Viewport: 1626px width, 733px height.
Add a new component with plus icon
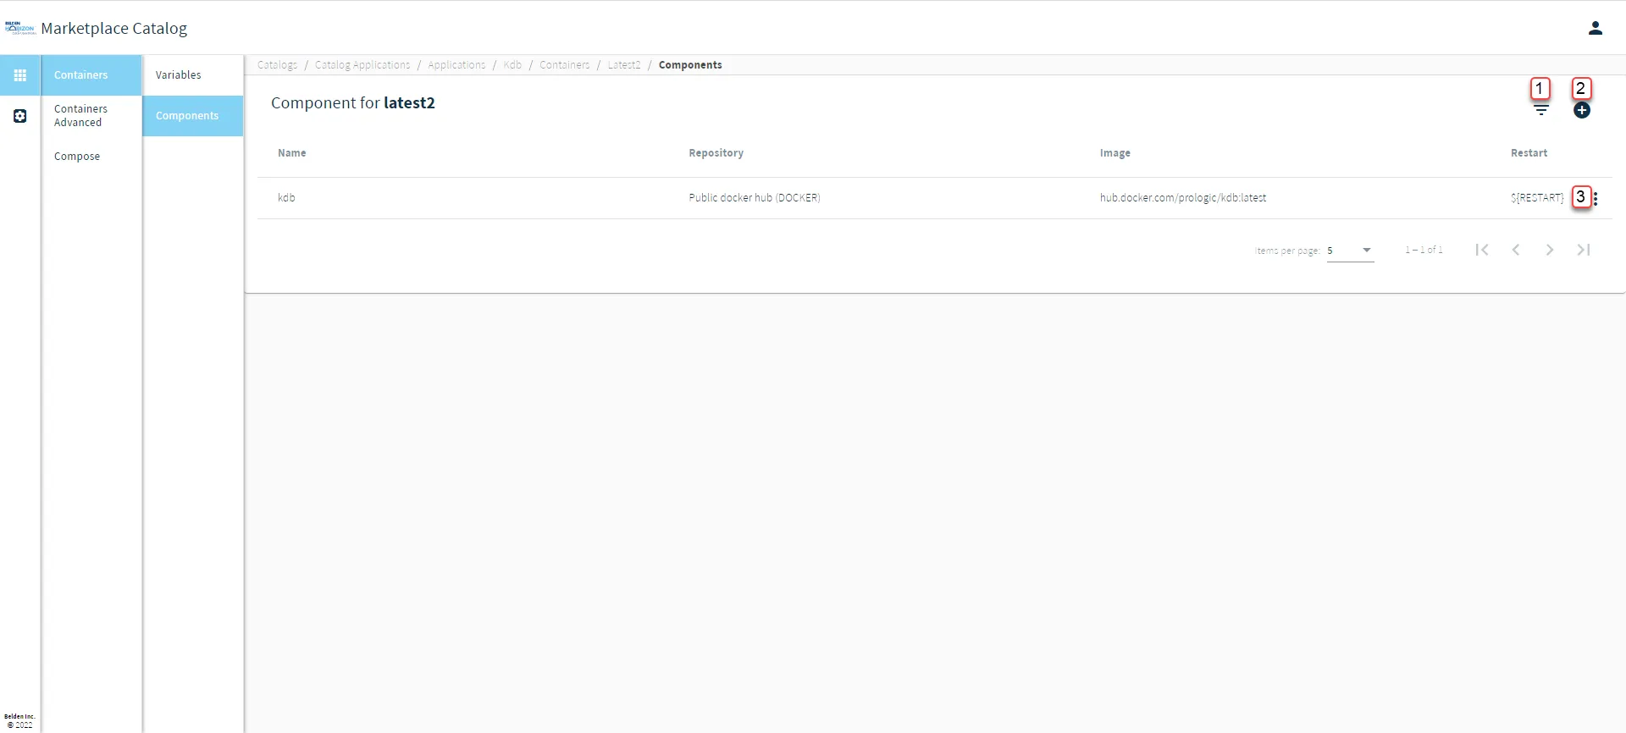(1582, 111)
